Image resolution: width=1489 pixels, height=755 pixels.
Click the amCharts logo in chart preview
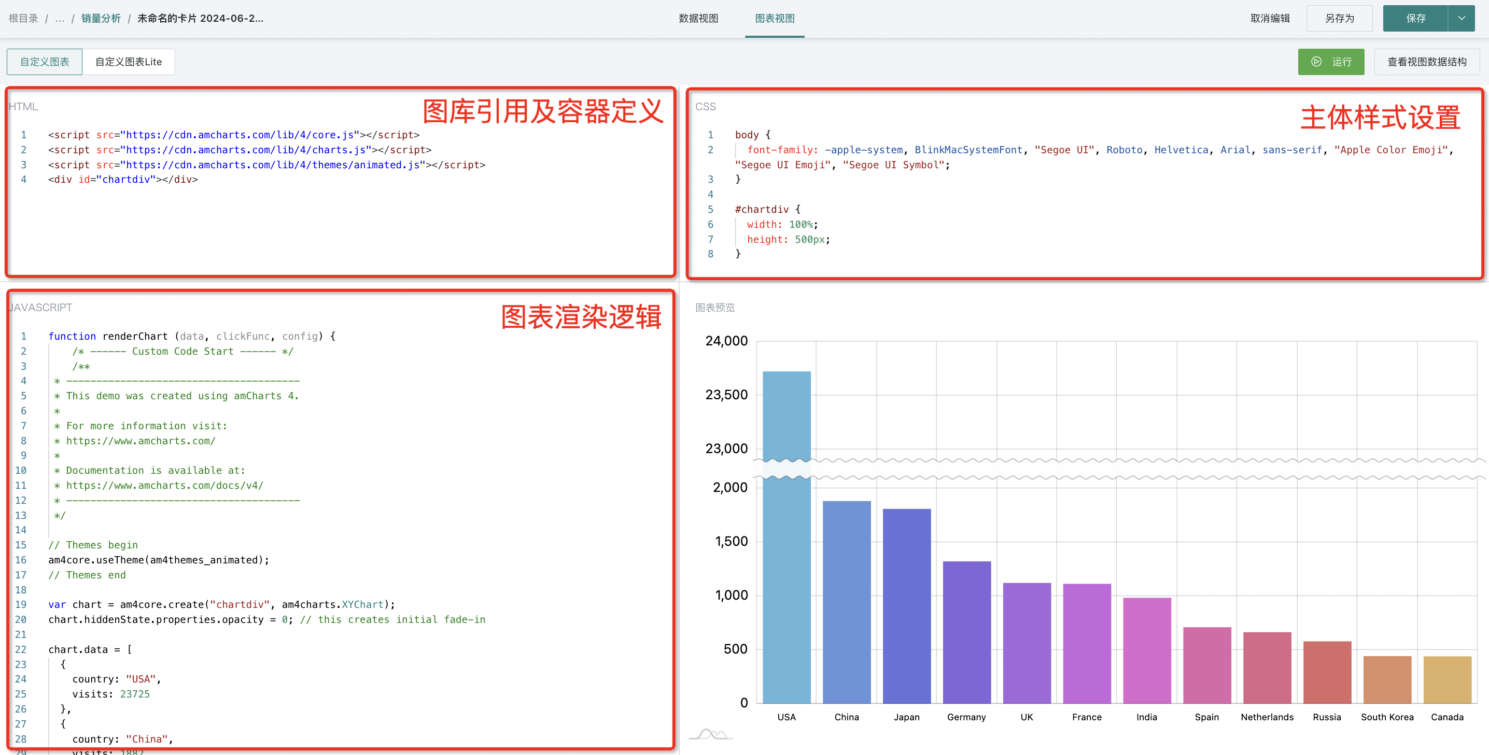[x=711, y=734]
